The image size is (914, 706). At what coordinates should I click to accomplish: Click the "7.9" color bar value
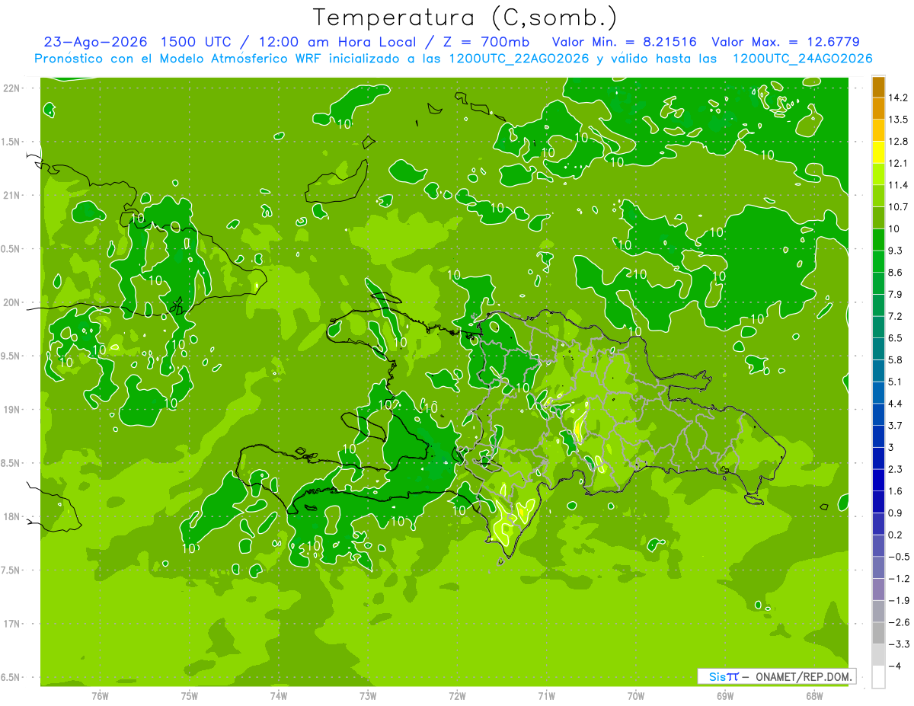pyautogui.click(x=896, y=294)
